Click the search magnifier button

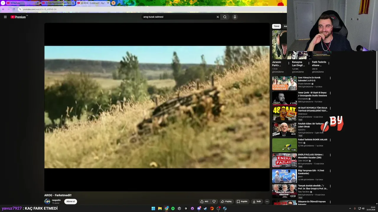(x=225, y=17)
